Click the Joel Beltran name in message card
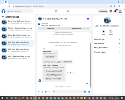 pos(47,51)
